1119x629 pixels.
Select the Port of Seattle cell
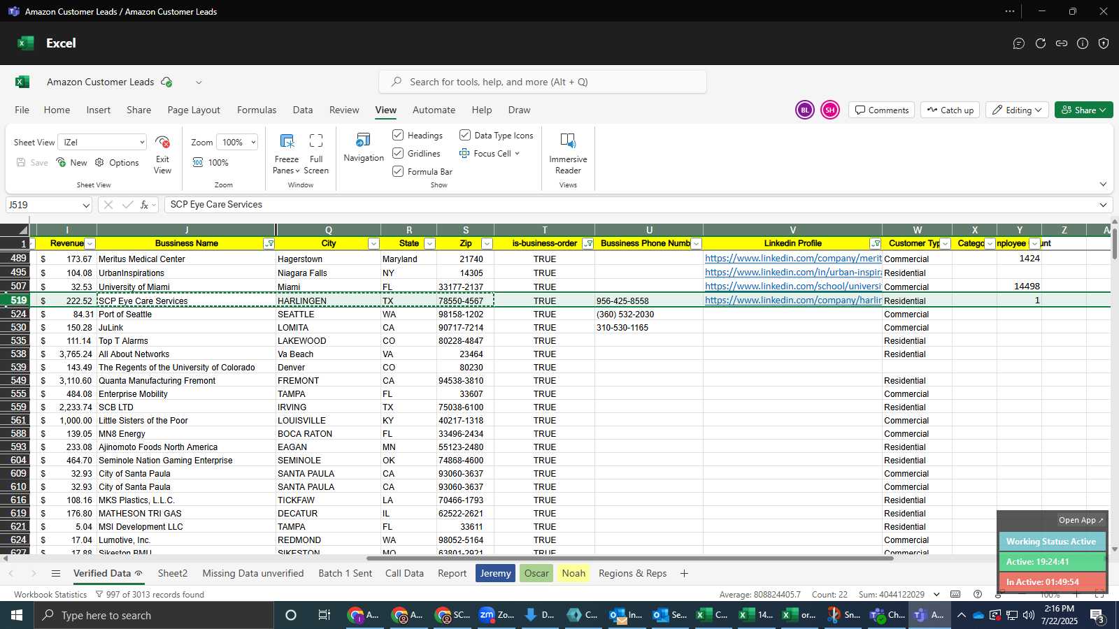click(x=187, y=314)
